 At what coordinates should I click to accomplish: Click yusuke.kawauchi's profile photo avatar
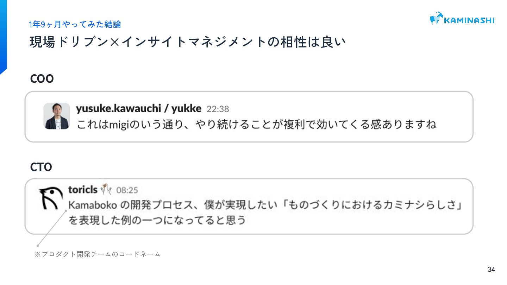(x=57, y=116)
